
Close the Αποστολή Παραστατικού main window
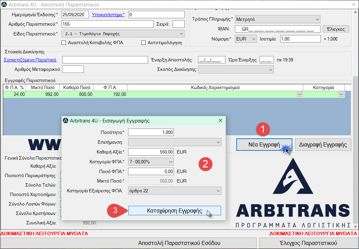tap(354, 5)
